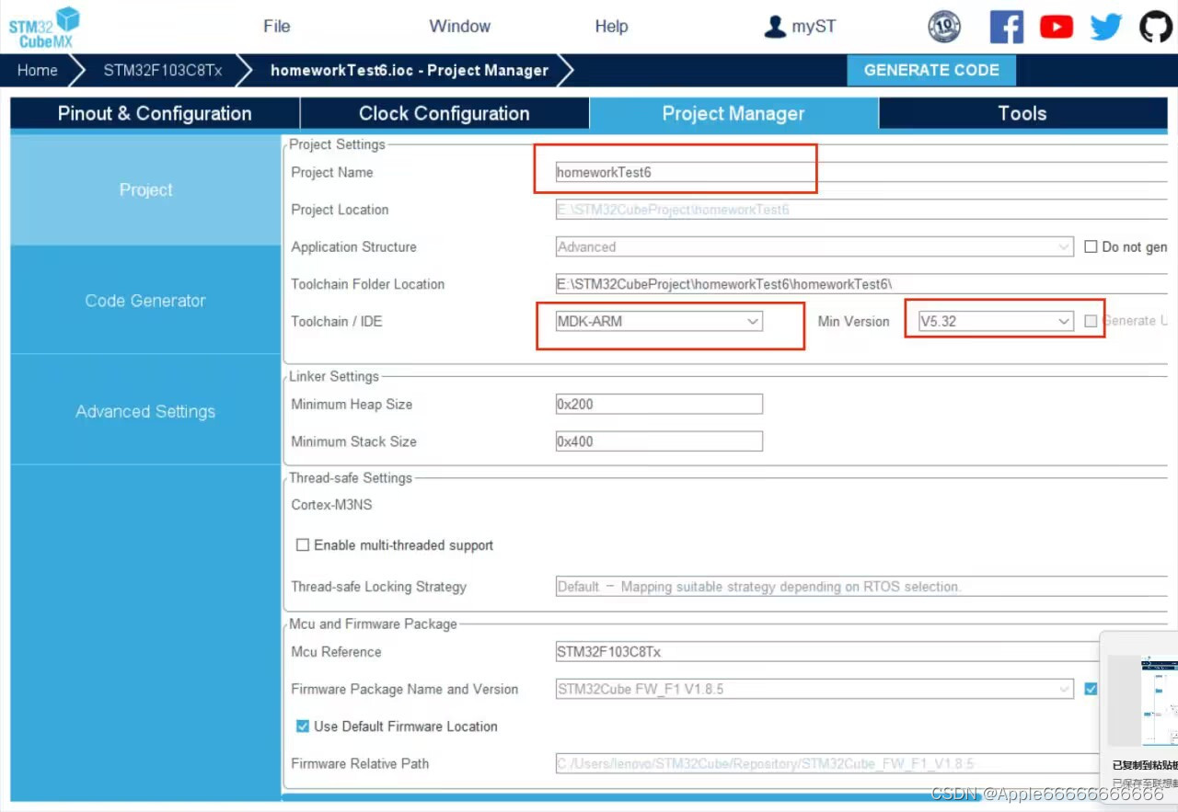
Task: Select the STM32F103C8Tx breadcrumb
Action: pos(162,71)
